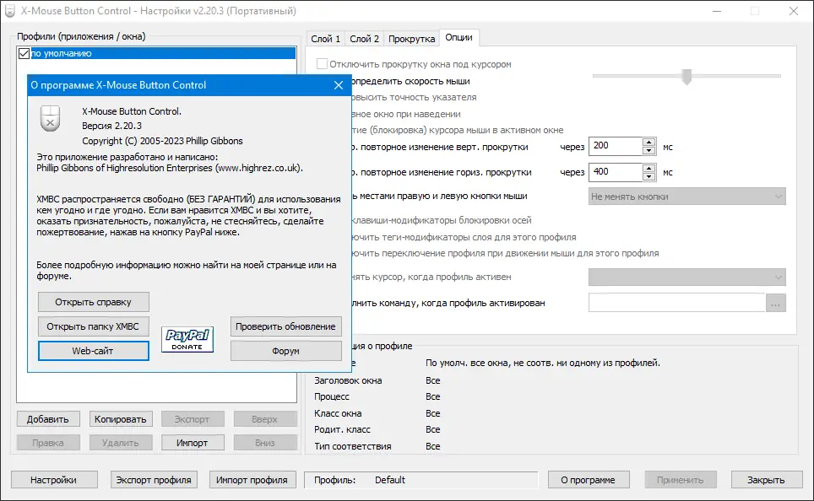Increase the horizontal scroll delay value 400
Viewport: 814px width, 501px height.
click(x=648, y=168)
